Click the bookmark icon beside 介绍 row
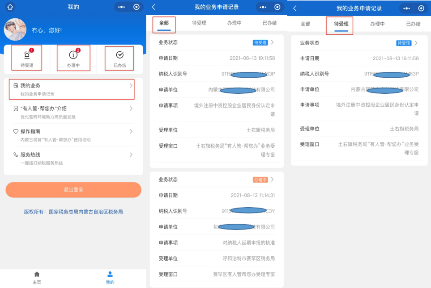The image size is (431, 288). (x=16, y=109)
